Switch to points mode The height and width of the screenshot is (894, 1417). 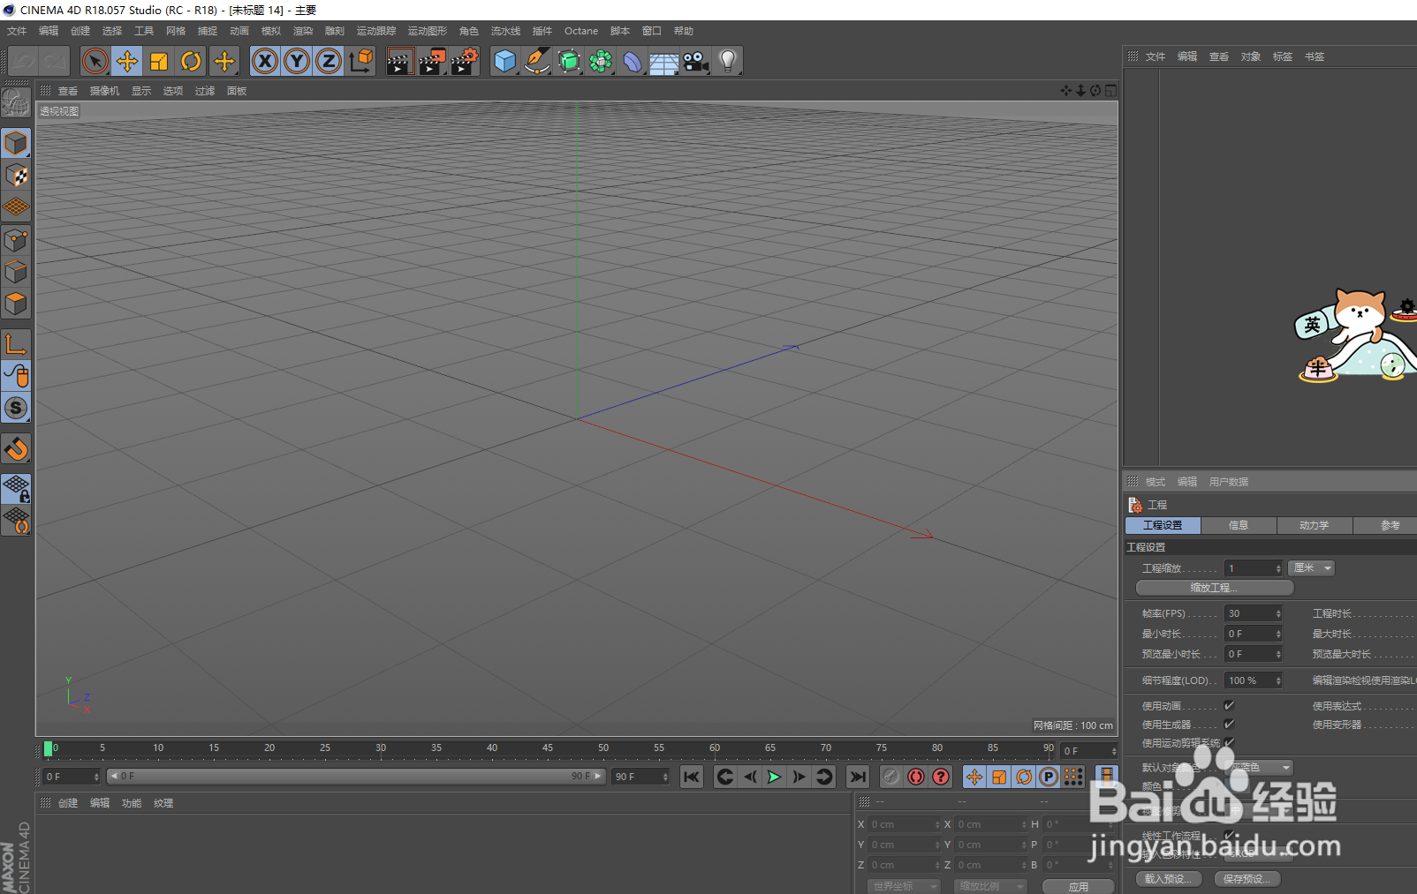16,240
